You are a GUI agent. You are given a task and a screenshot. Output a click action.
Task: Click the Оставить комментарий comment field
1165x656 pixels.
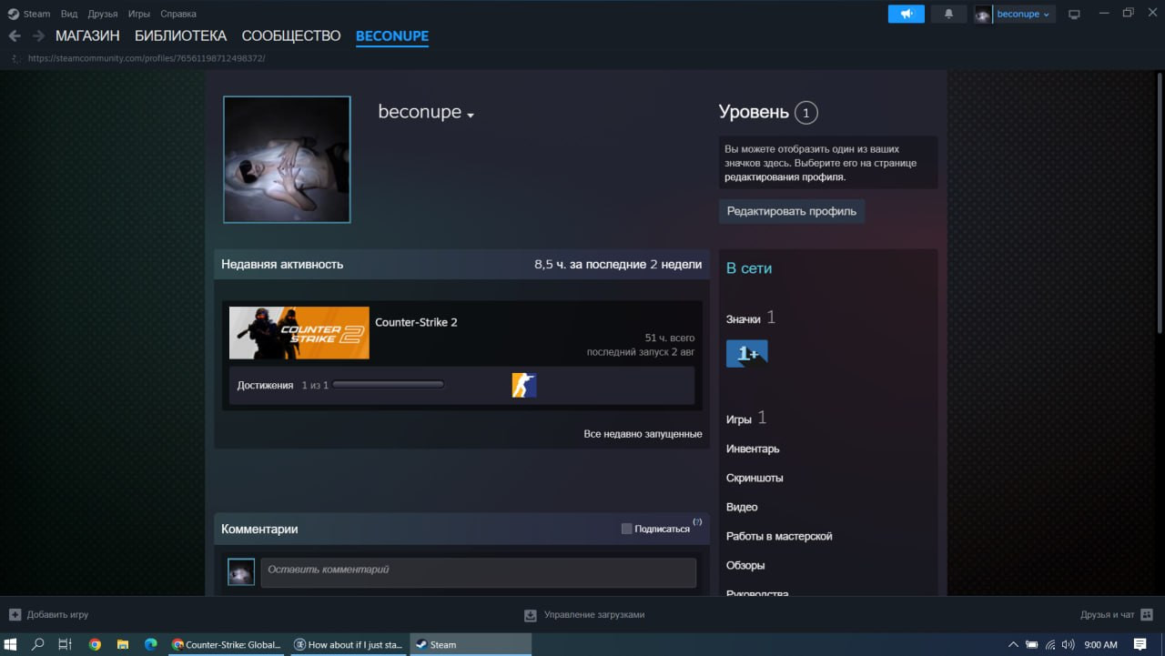479,572
